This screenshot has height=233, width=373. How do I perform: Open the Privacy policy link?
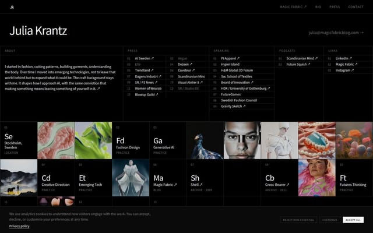coord(19,226)
